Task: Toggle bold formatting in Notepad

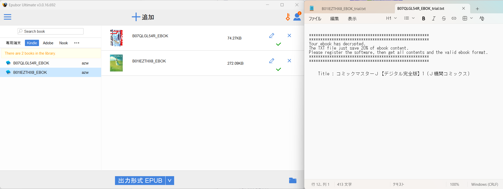Action: pos(423,18)
